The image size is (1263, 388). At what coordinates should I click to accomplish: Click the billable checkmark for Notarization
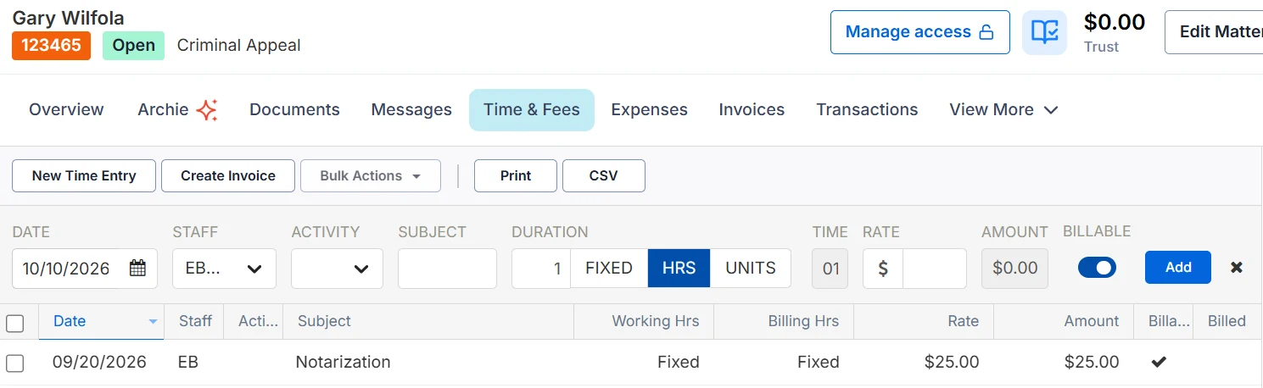point(1159,362)
